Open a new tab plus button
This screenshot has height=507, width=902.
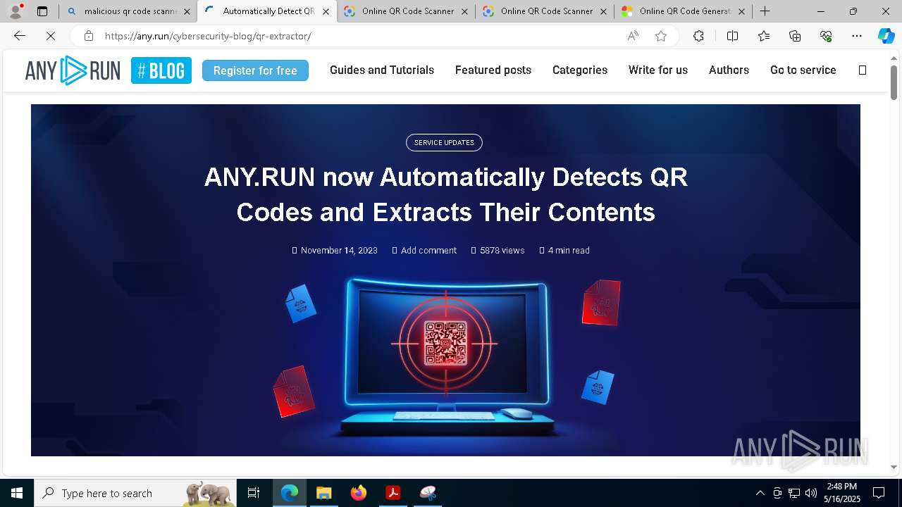pos(765,11)
